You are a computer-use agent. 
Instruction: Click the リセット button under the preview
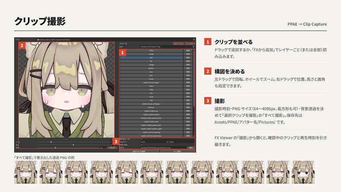tap(112, 148)
